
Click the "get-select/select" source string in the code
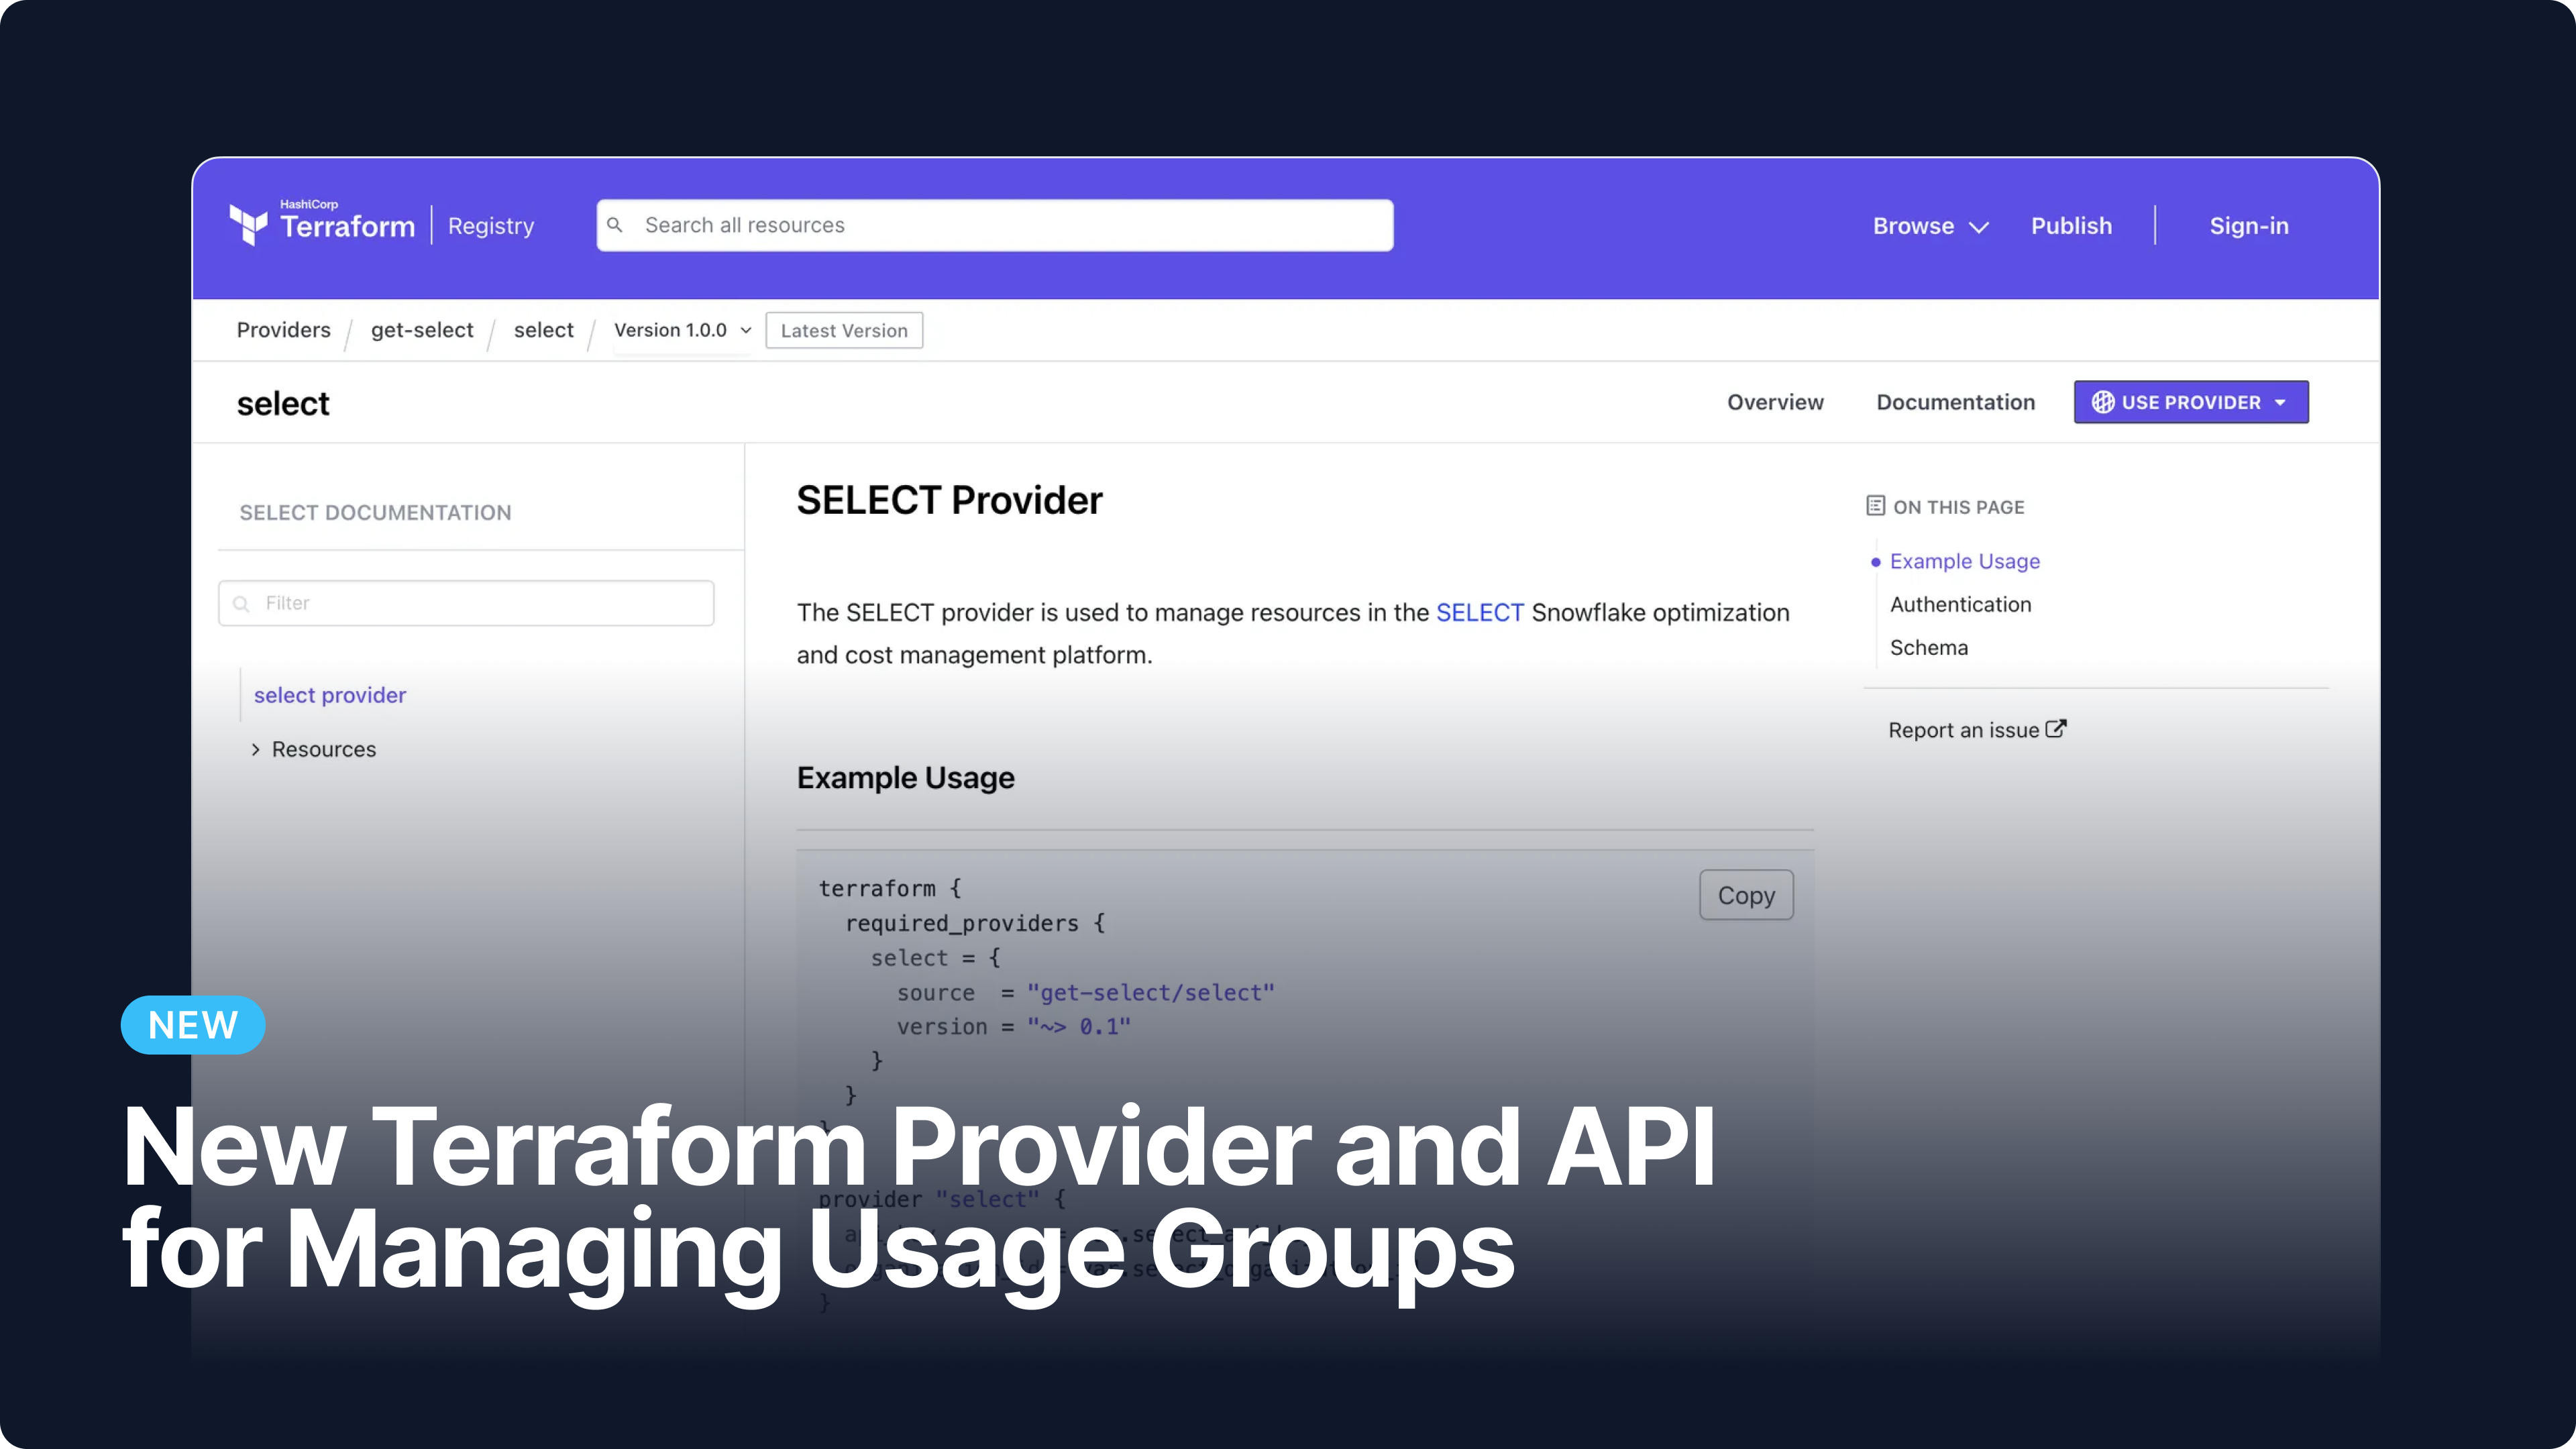pyautogui.click(x=1150, y=992)
